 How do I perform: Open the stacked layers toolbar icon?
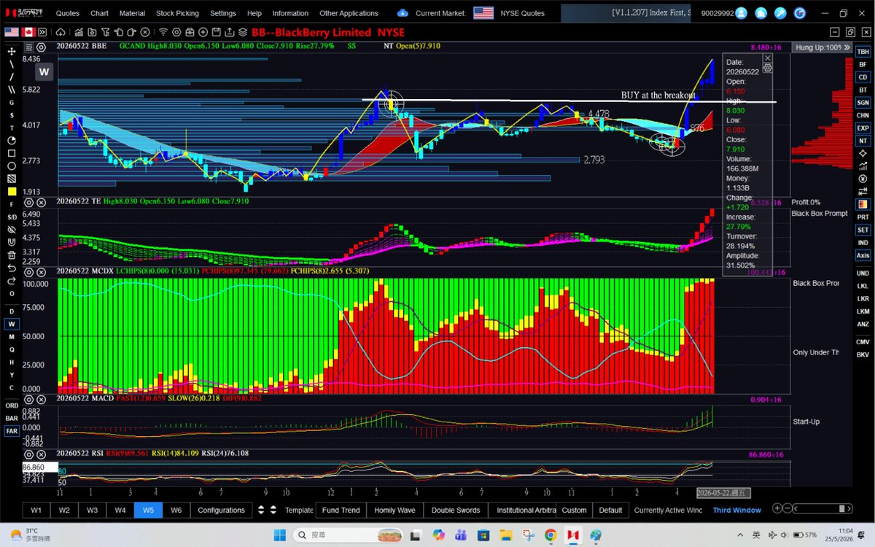243,32
